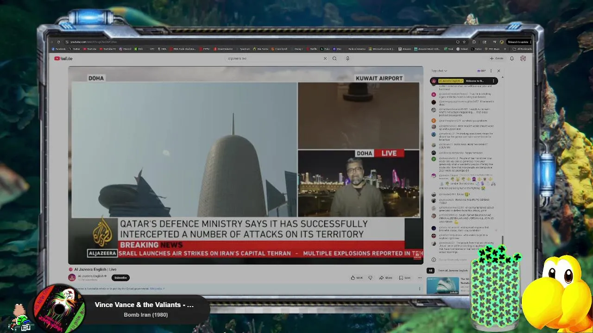Click the Relaunch to update button
The height and width of the screenshot is (333, 593).
click(x=518, y=42)
